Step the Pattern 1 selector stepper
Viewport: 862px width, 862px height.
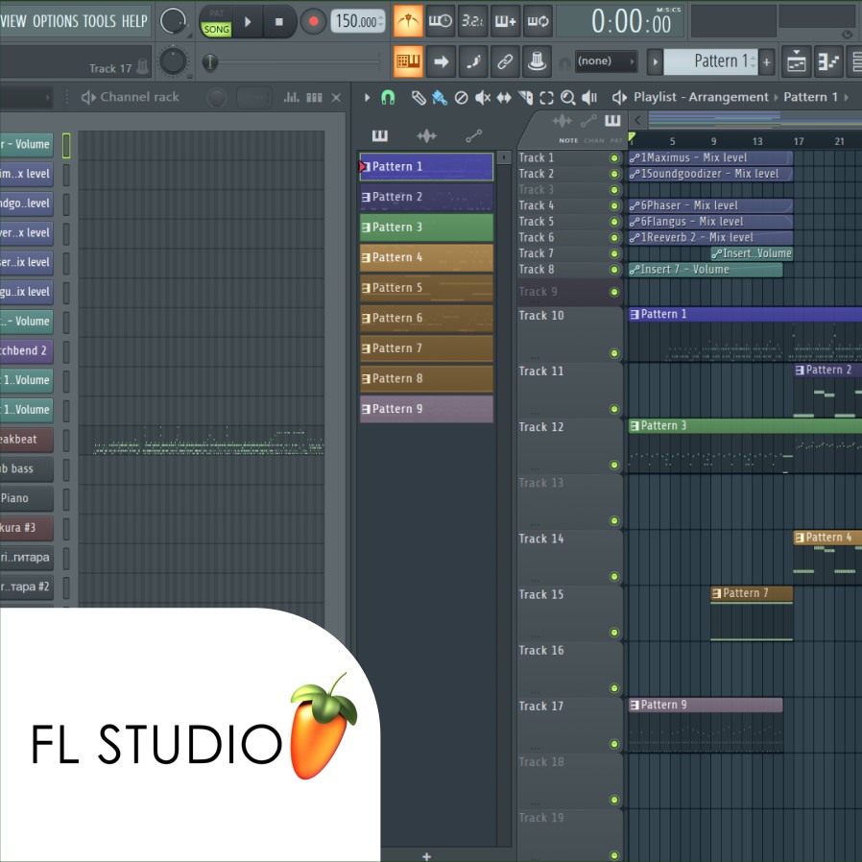tap(754, 61)
